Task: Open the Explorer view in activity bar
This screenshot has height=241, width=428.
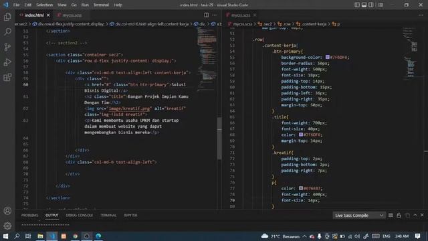Action: click(7, 17)
